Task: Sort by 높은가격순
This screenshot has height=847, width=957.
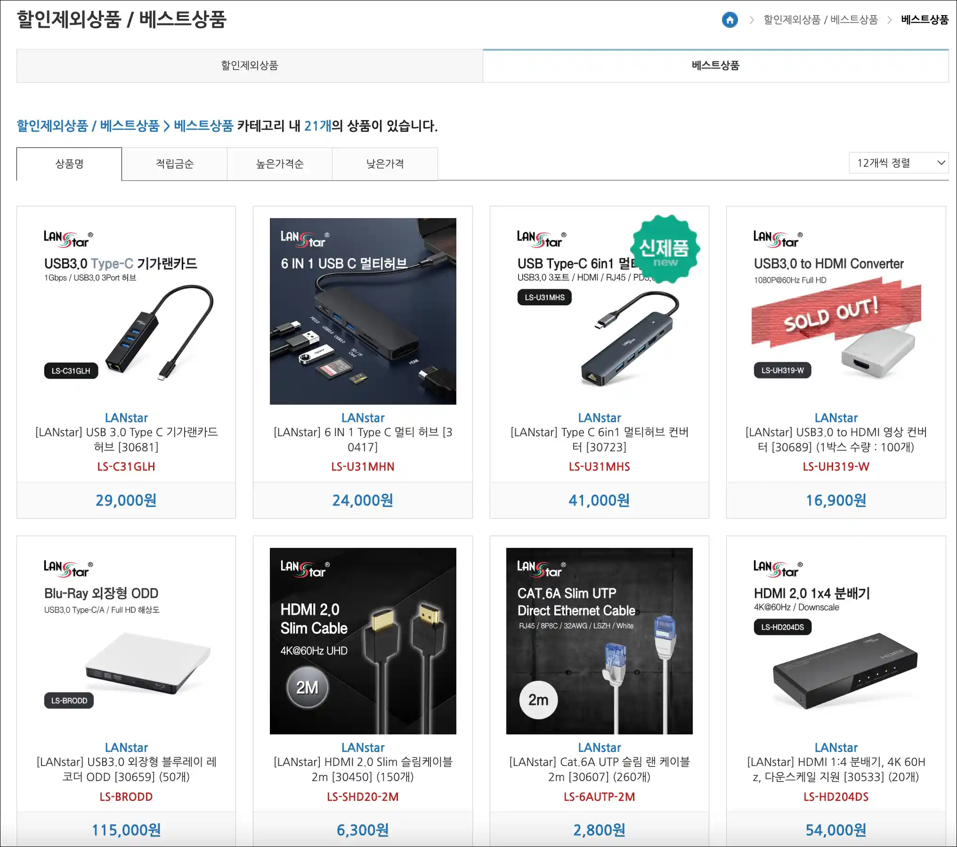Action: [x=280, y=164]
